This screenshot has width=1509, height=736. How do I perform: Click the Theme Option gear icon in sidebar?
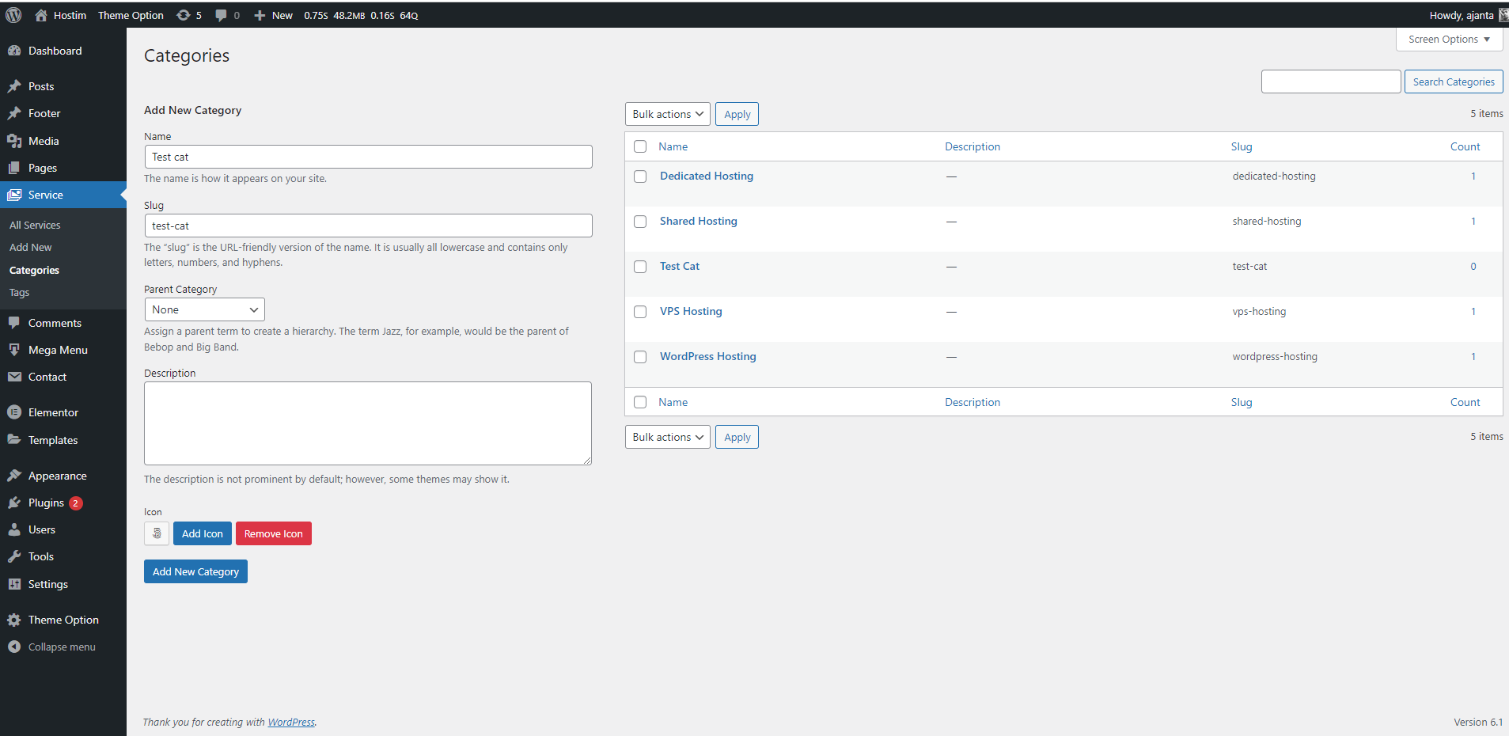click(14, 620)
